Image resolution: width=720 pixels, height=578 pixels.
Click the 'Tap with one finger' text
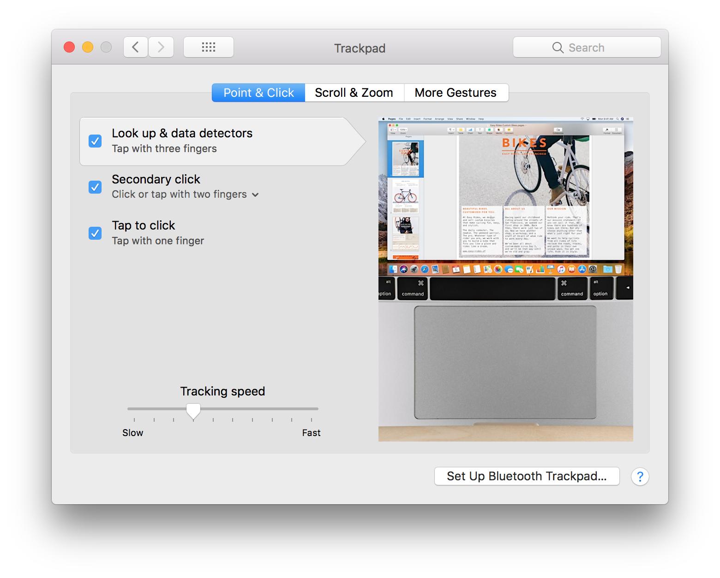158,241
